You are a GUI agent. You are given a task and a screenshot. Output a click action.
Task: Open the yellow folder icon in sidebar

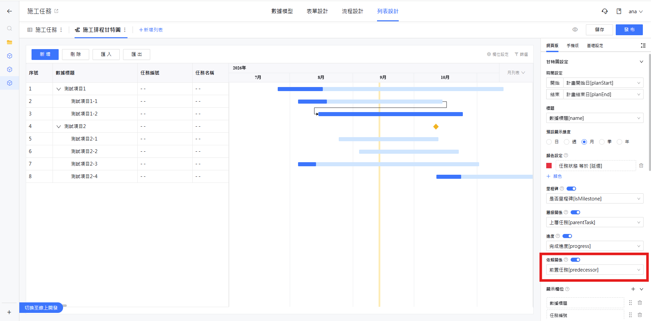(9, 42)
